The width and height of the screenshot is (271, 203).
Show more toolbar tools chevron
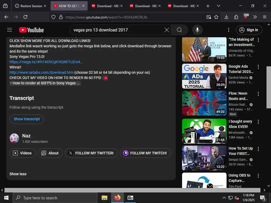coord(255,17)
